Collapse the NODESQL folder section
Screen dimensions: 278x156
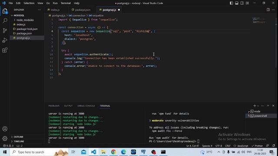[x=19, y=16]
